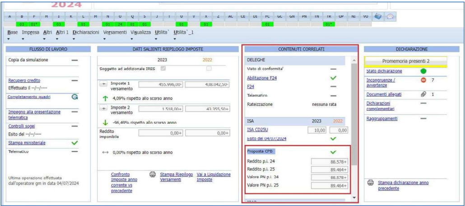Expand Imposte 1 versamento with the plus button

[104, 84]
